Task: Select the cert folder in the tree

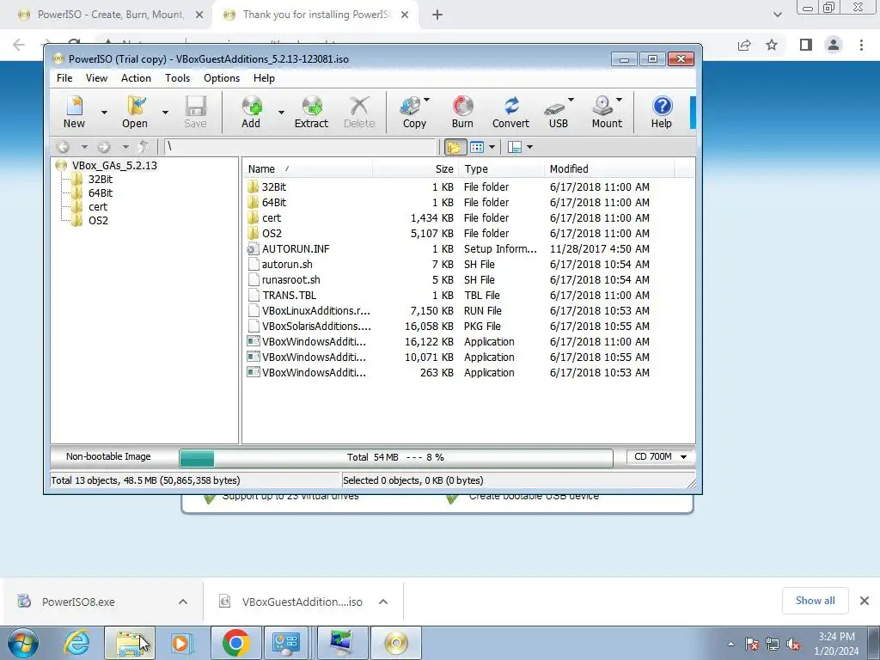Action: 98,206
